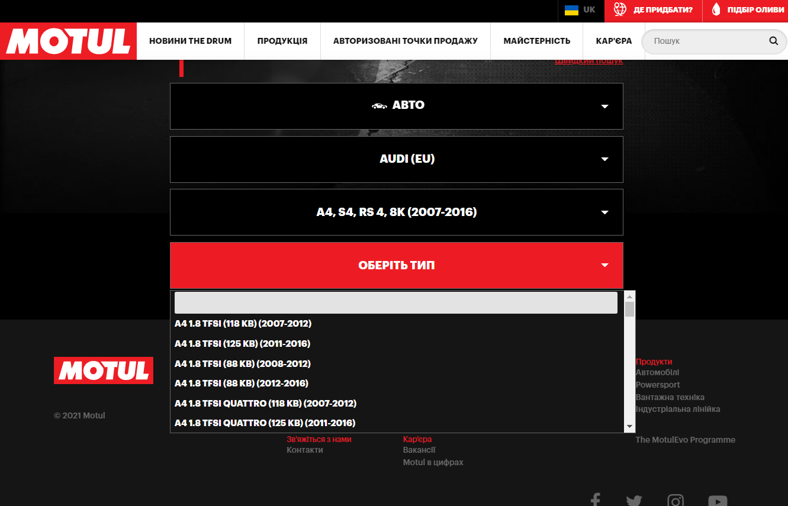This screenshot has height=506, width=788.
Task: Click the arrow on the red ОБЕРІТЬ ТИП button
Action: (605, 265)
